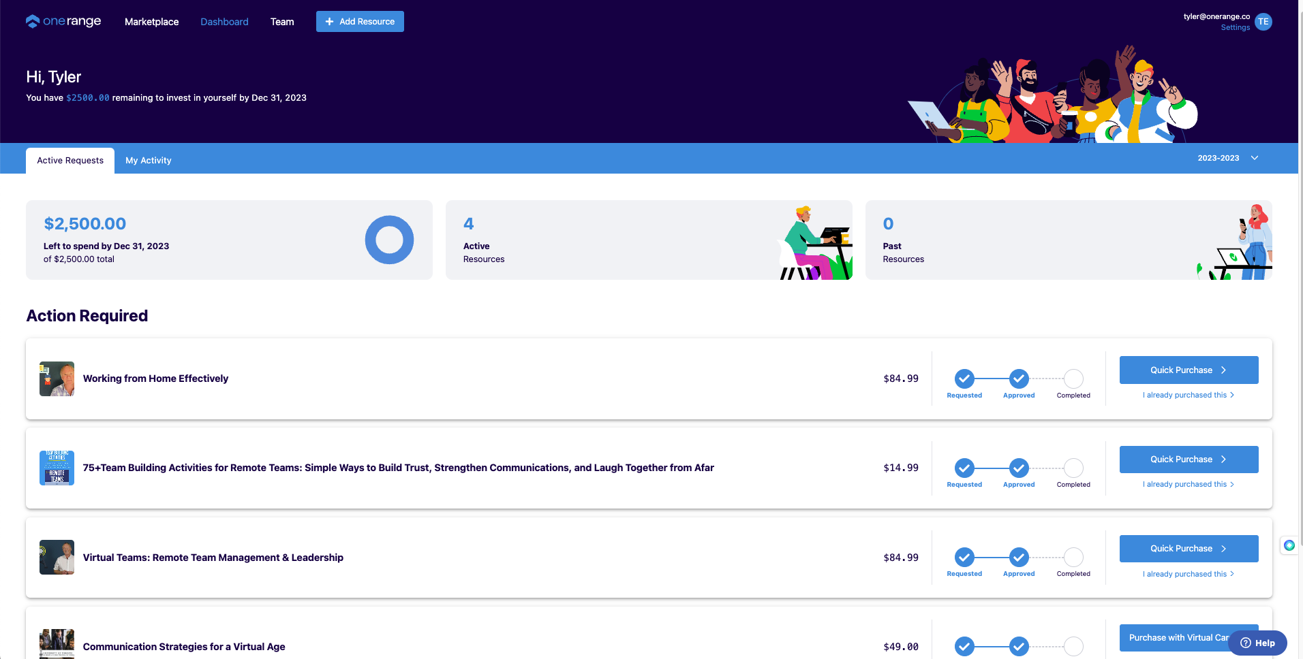
Task: Click the circular widget icon at right edge
Action: tap(1289, 545)
